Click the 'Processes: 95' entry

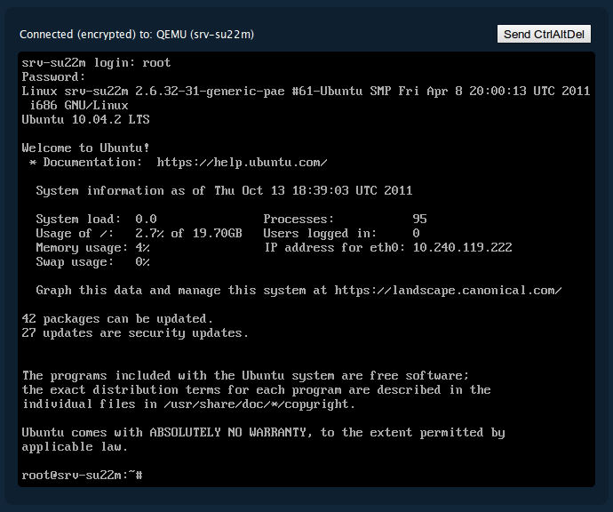[x=346, y=219]
